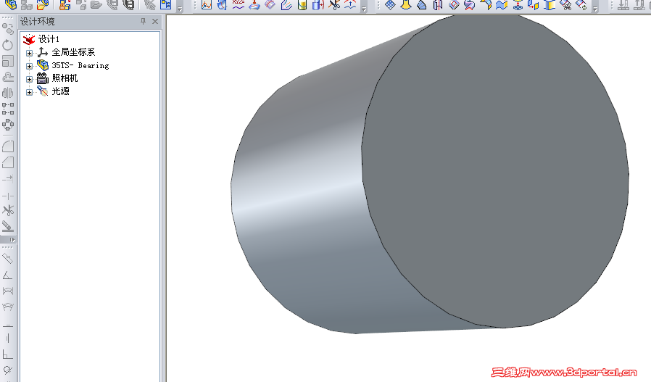Image resolution: width=651 pixels, height=382 pixels.
Task: Click the pattern array icon in left toolbar
Action: click(x=7, y=109)
